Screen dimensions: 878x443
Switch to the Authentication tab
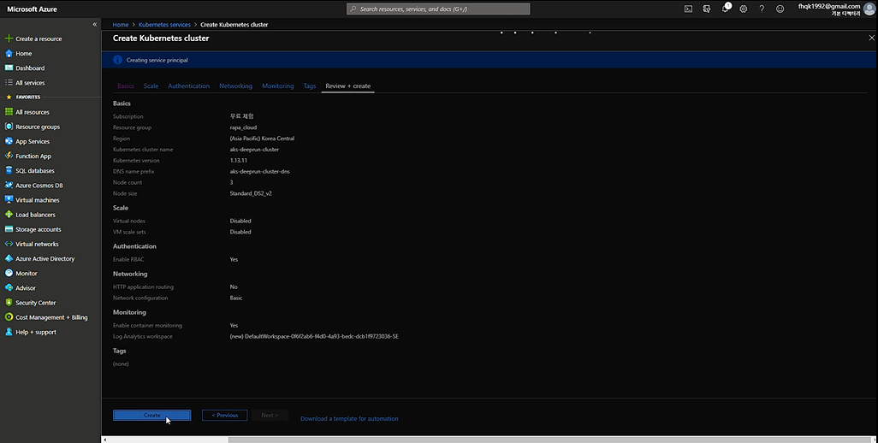pos(189,86)
